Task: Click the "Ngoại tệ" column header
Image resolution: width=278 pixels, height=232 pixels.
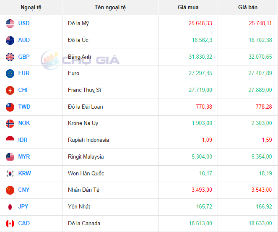Action: pos(31,8)
